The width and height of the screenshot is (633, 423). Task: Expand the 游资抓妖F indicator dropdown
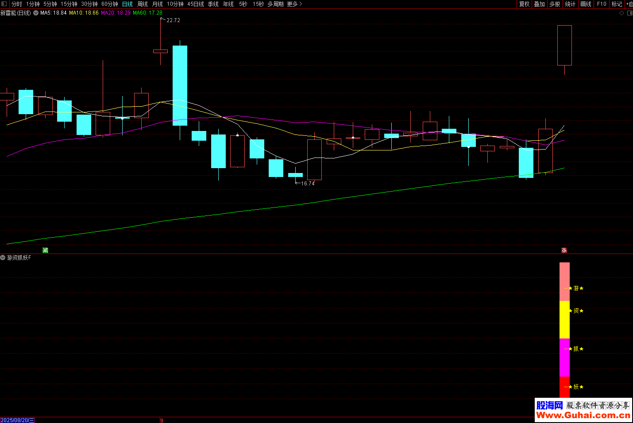click(x=3, y=258)
